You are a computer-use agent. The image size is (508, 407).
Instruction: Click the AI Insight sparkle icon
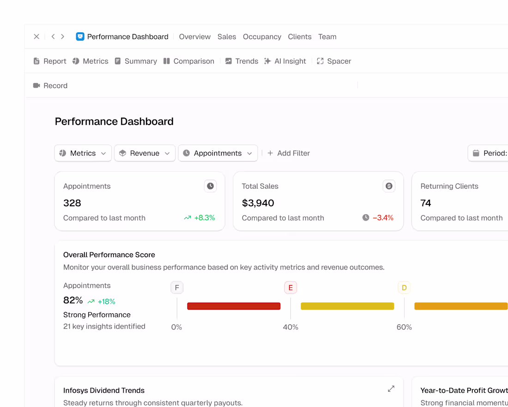pyautogui.click(x=267, y=61)
